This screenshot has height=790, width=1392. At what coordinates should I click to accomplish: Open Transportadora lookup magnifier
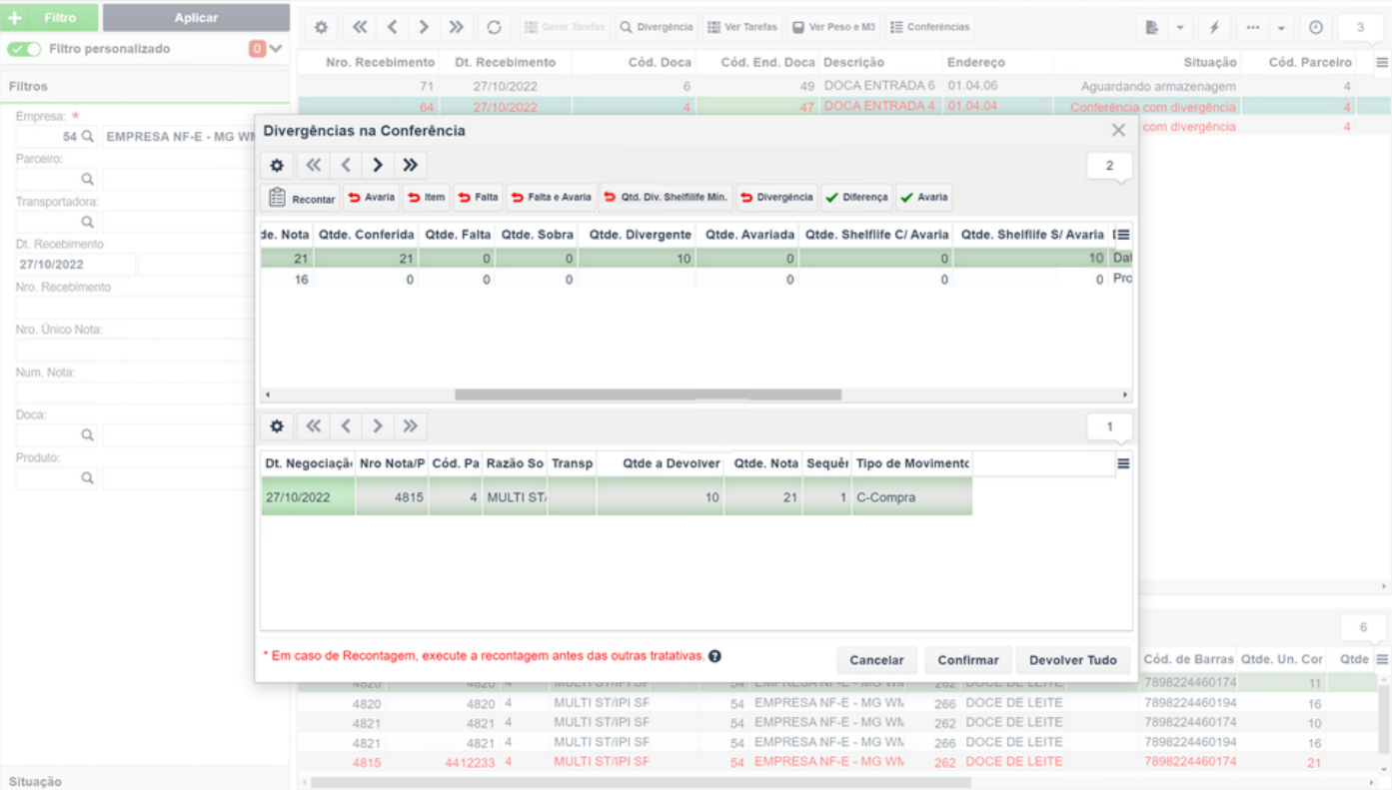tap(87, 222)
